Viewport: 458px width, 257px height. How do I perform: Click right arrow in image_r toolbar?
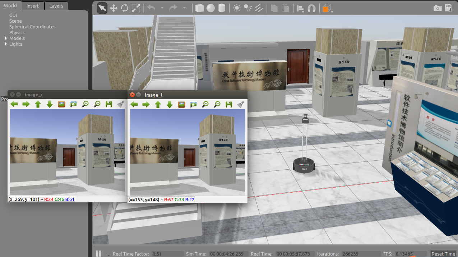pyautogui.click(x=26, y=104)
